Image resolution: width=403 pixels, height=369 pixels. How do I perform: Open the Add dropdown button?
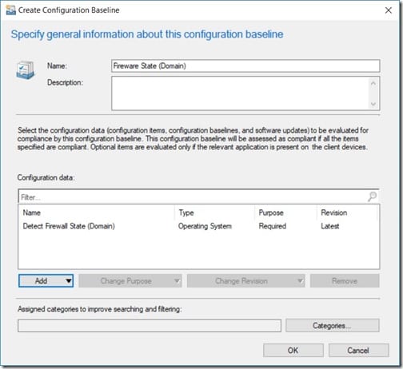tap(46, 281)
